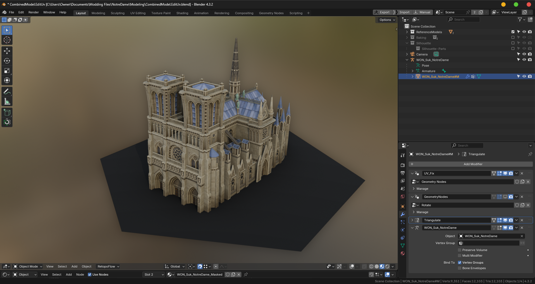Image resolution: width=535 pixels, height=284 pixels.
Task: Open the outliner filter popover
Action: tap(521, 20)
